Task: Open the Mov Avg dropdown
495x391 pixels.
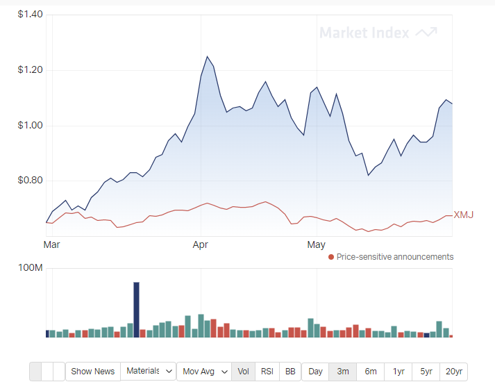Action: point(204,372)
